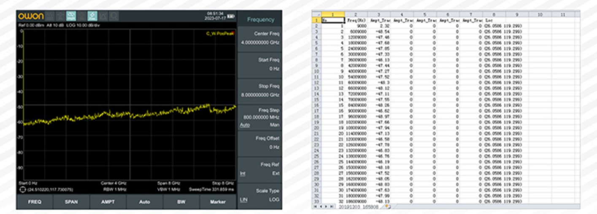
Task: Click the OWON logo
Action: pos(31,16)
